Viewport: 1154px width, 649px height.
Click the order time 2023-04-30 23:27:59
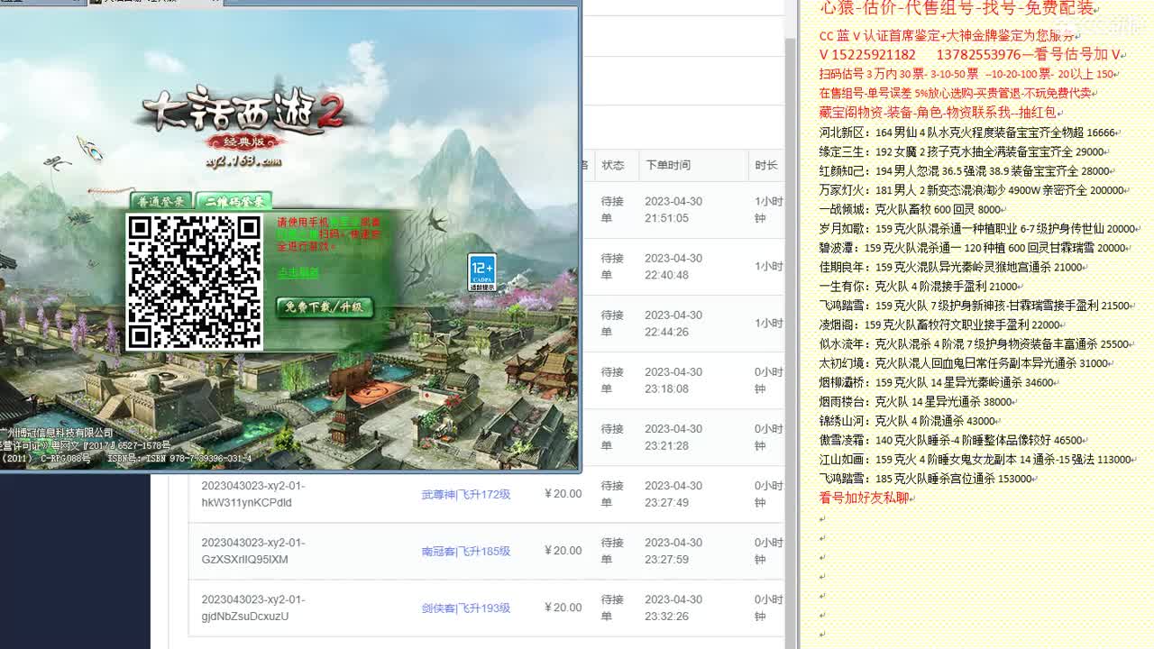coord(673,550)
